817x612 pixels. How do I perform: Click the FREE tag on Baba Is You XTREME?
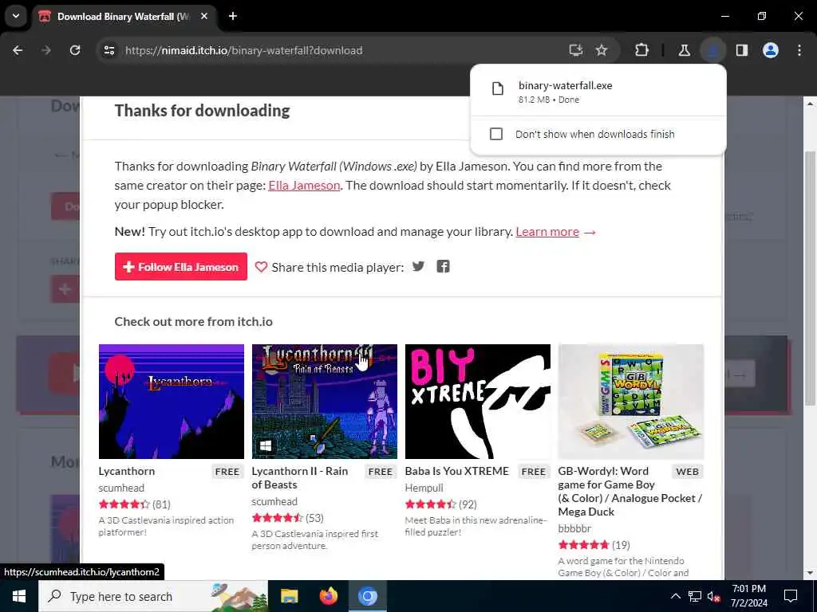[x=534, y=472]
